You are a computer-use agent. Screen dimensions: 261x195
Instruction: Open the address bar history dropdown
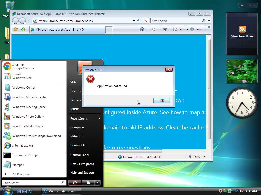(x=134, y=21)
